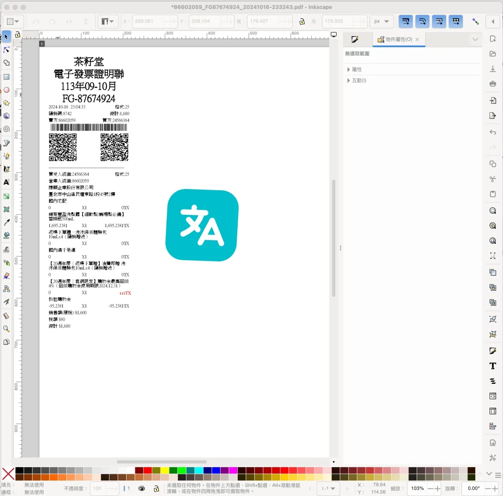Click the Print icon in right toolbar

pos(493,84)
